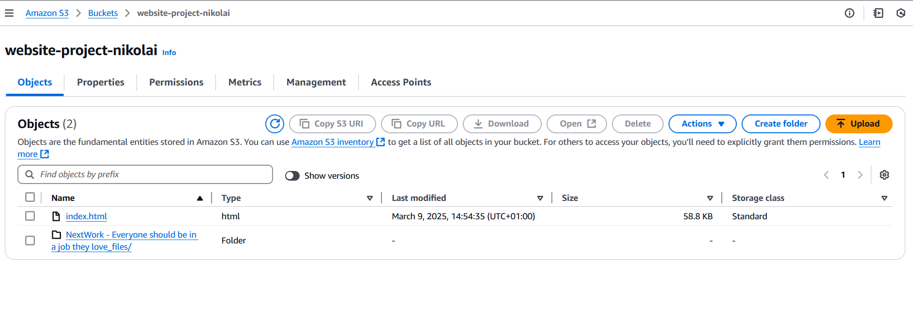The image size is (913, 312).
Task: Click the index.html file icon
Action: pyautogui.click(x=56, y=216)
